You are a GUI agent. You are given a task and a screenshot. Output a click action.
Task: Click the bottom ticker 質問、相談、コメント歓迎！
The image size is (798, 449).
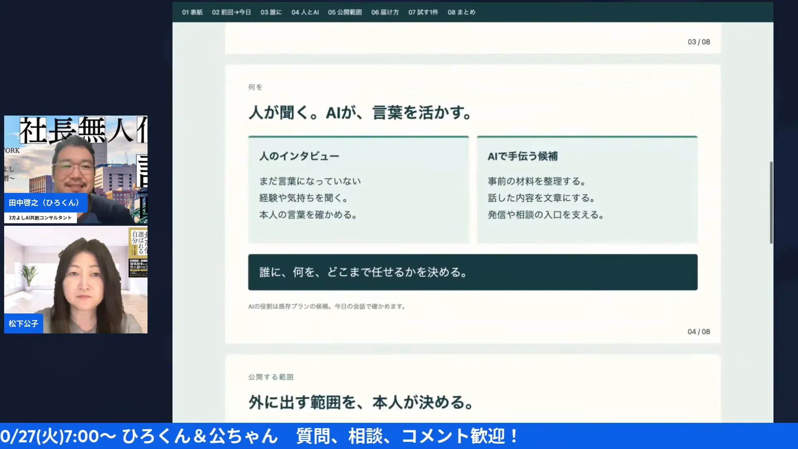(x=408, y=436)
